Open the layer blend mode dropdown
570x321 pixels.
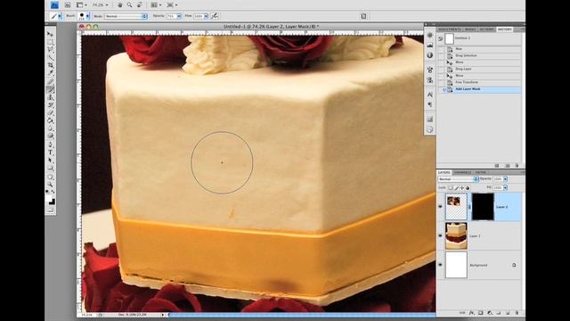pos(458,179)
